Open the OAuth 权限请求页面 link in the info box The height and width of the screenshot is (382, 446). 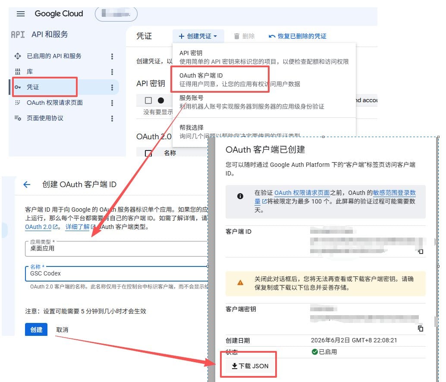coord(302,193)
